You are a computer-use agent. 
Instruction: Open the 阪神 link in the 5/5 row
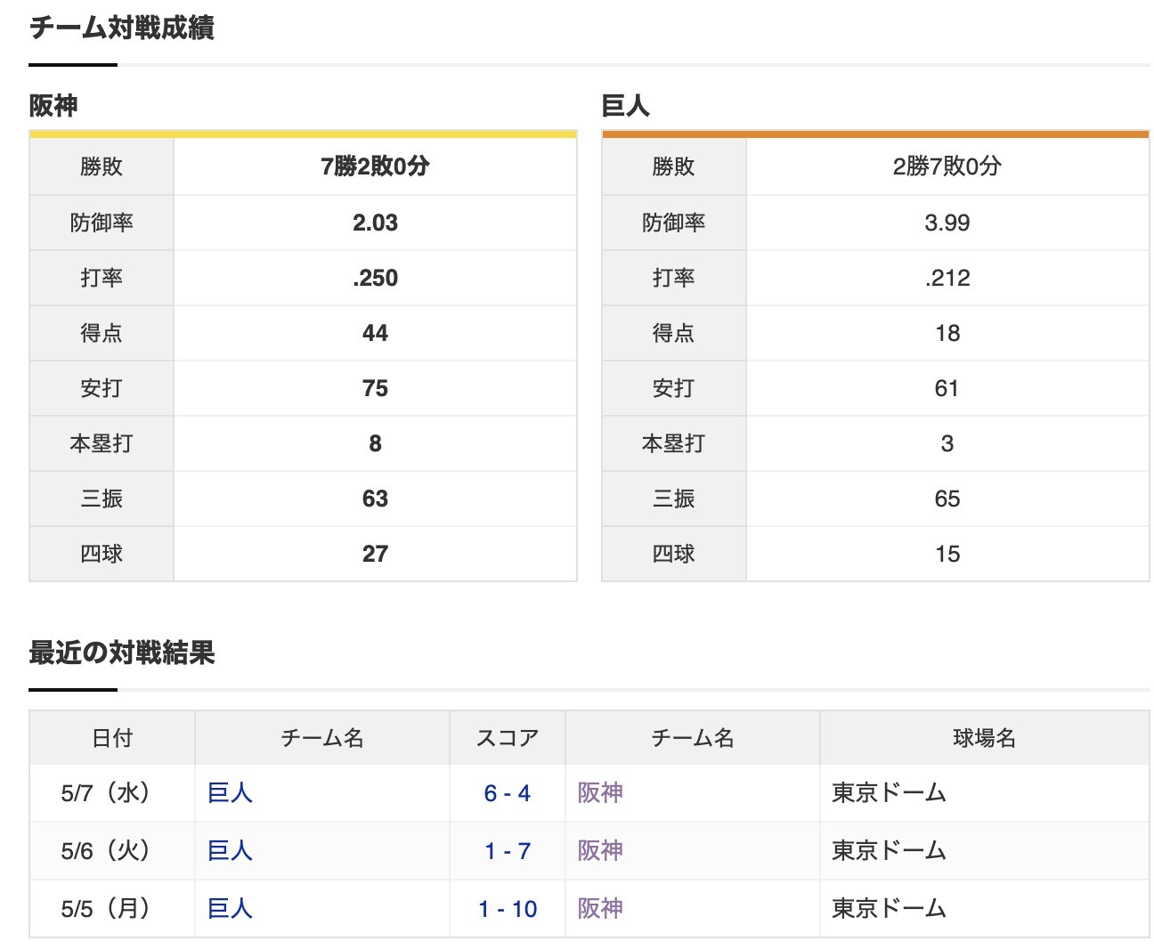click(x=601, y=909)
